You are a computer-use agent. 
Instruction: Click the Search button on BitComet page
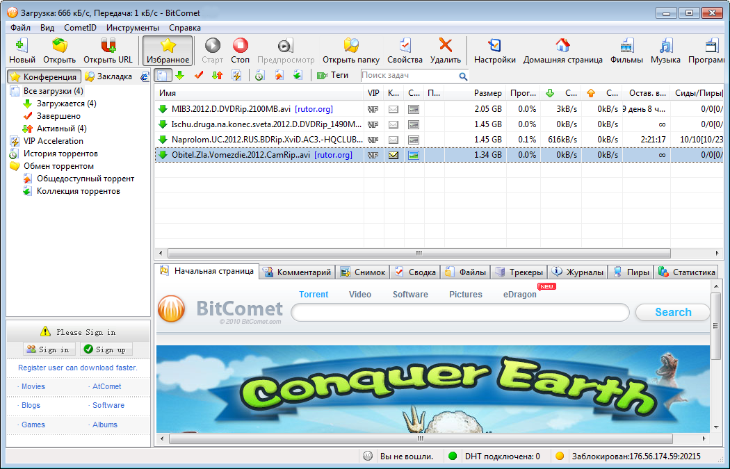[673, 312]
